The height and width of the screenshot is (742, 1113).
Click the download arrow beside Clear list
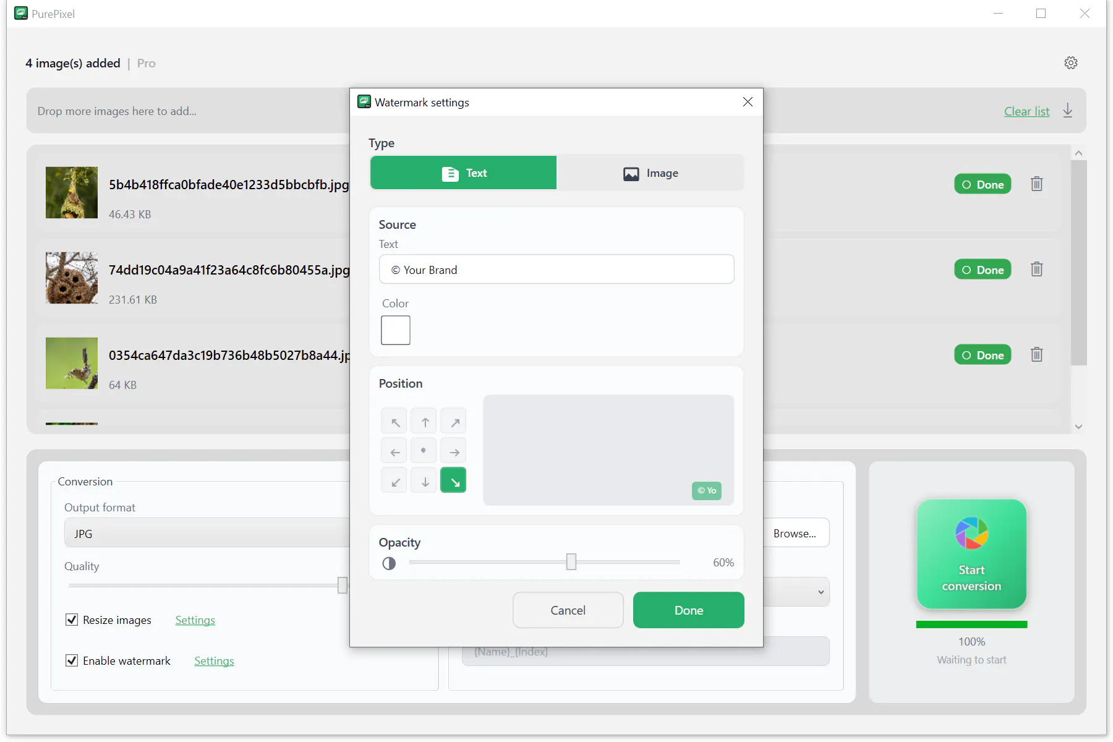(1068, 111)
